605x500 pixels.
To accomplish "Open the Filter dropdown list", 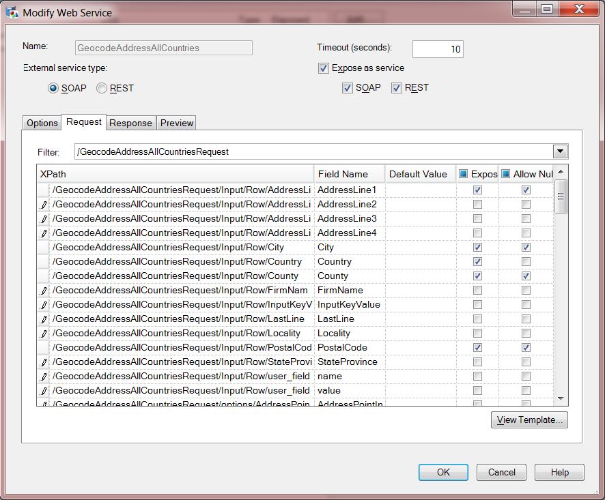I will click(x=559, y=151).
